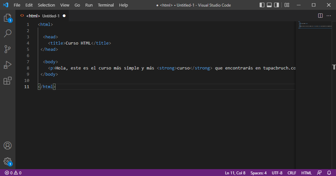Select language mode HTML in status bar
The image size is (336, 176).
pos(306,173)
